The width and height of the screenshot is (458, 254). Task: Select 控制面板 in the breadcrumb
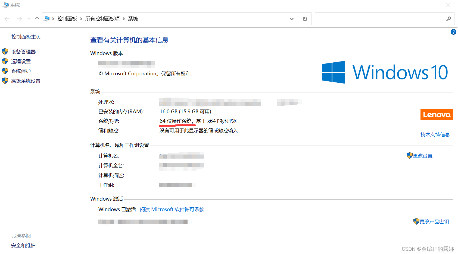coord(67,18)
